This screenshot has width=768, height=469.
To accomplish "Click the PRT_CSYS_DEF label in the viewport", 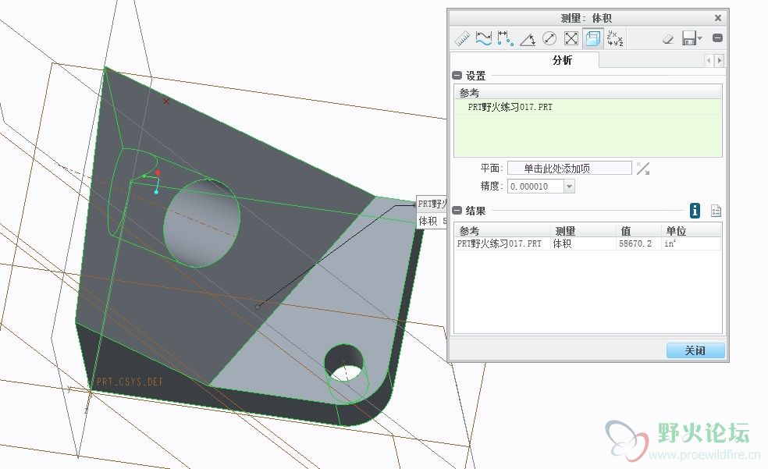I will coord(130,382).
